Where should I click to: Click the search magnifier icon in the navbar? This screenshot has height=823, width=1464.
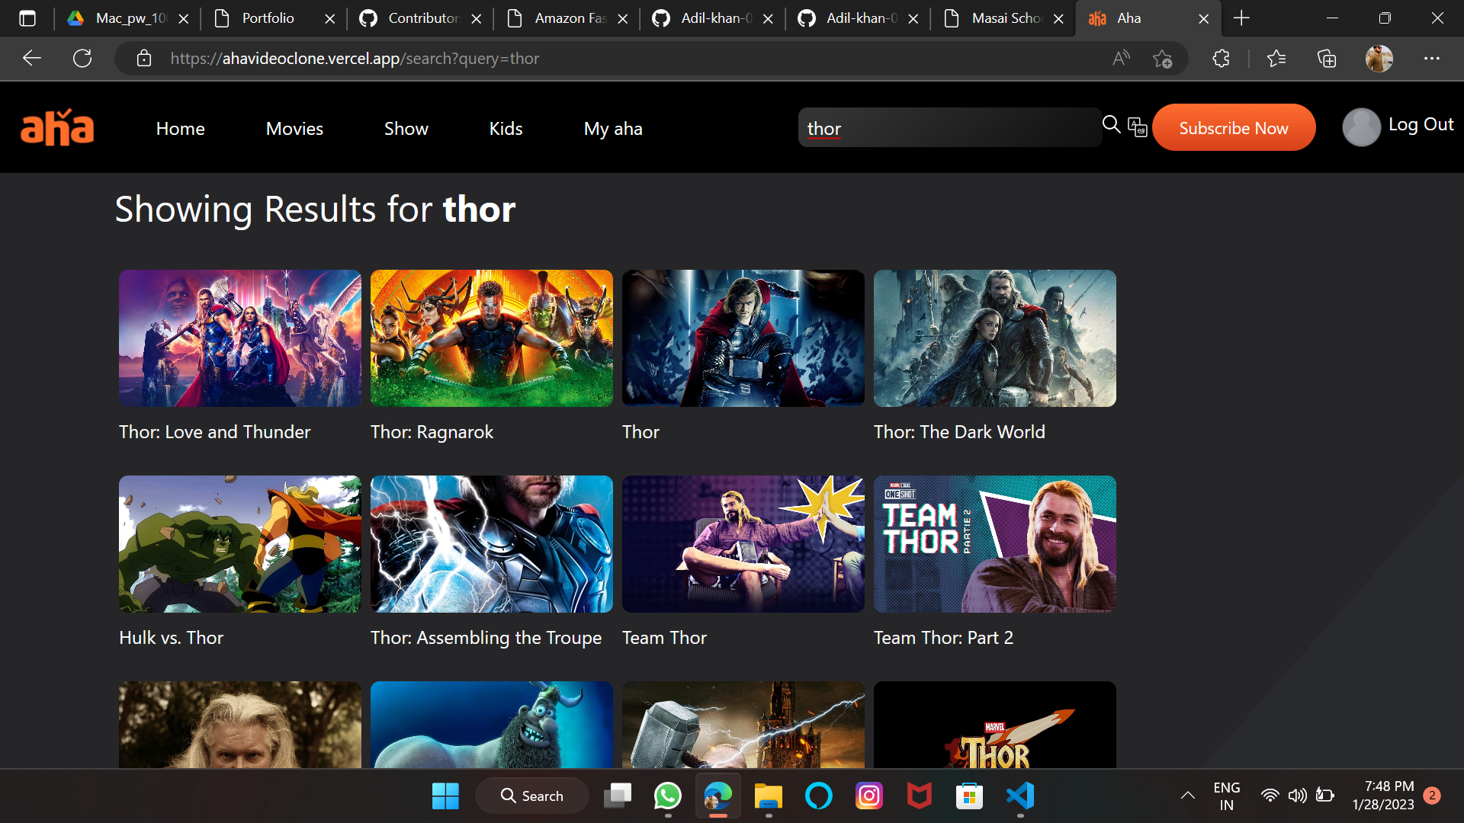[x=1111, y=125]
